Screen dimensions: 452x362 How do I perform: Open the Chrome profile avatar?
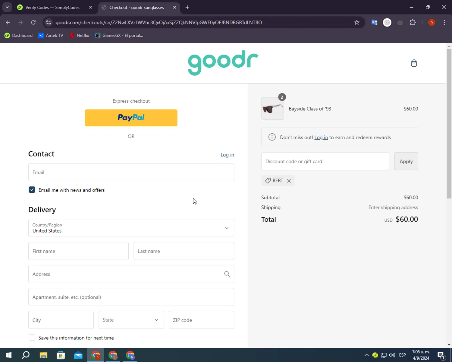(x=432, y=22)
